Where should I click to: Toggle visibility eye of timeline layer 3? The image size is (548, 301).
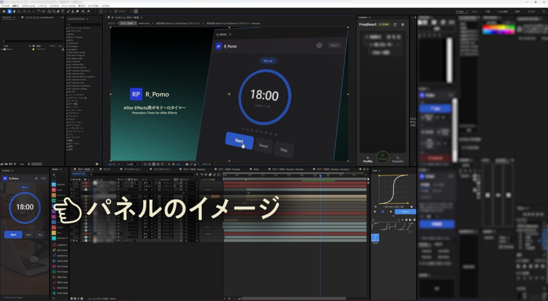coord(72,190)
